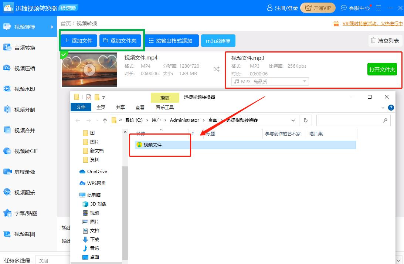The image size is (404, 264).
Task: Click the shuffle icon beside the video entry
Action: click(x=216, y=69)
